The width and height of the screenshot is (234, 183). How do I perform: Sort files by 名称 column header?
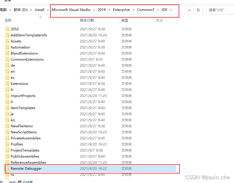coord(8,20)
